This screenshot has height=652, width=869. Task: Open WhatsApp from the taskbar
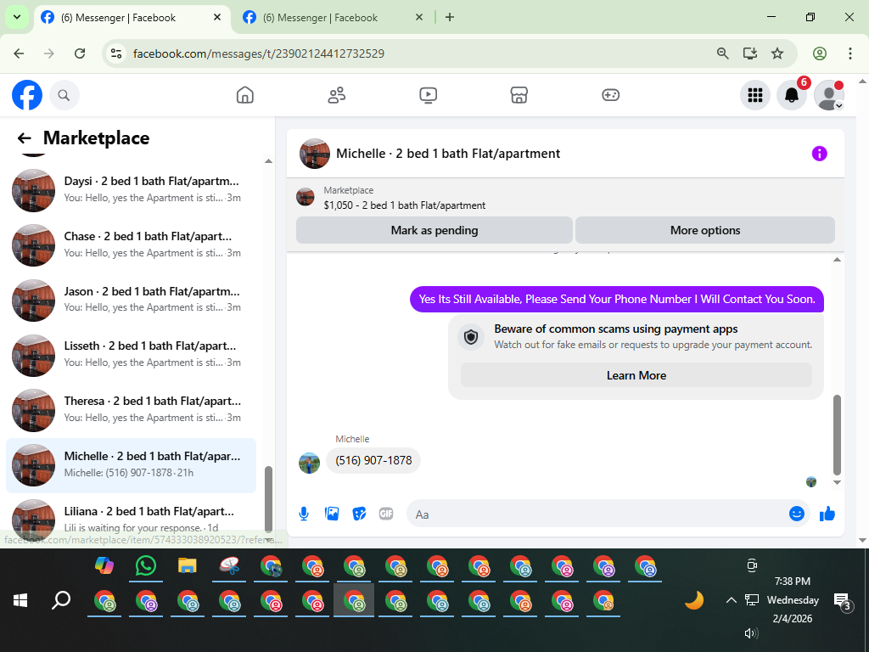point(146,566)
